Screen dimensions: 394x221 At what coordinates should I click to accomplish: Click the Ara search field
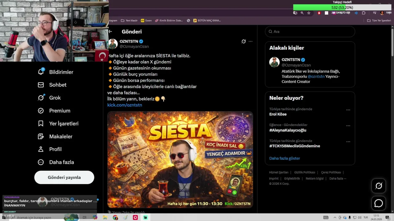click(310, 32)
